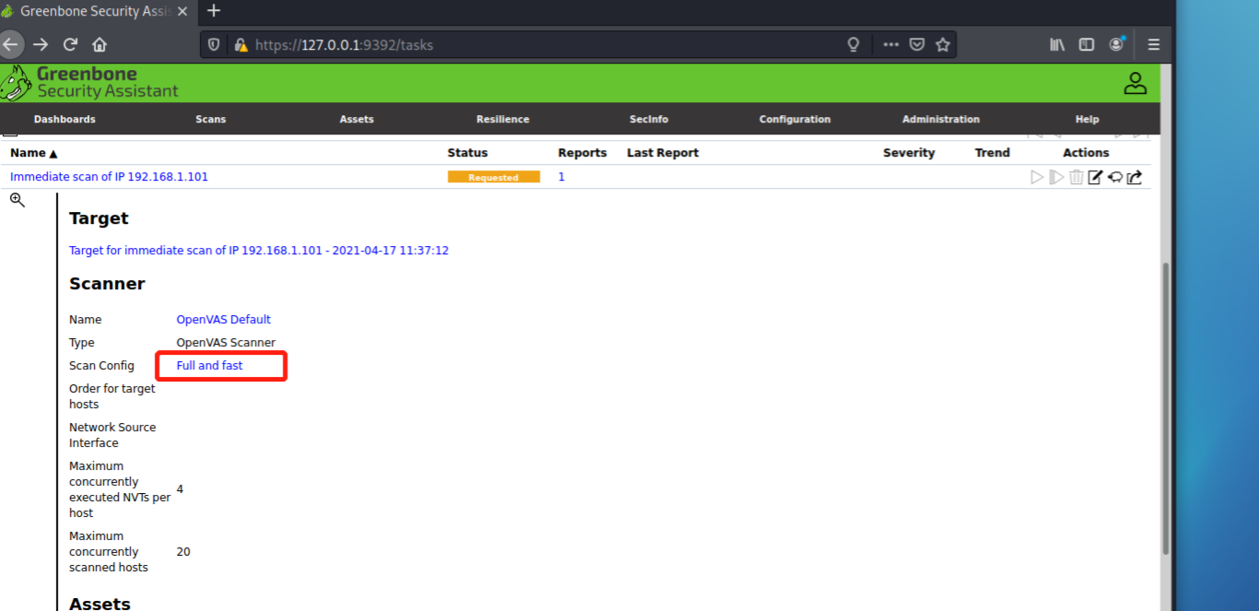Sort tasks by Reports column
1259x611 pixels.
click(582, 153)
